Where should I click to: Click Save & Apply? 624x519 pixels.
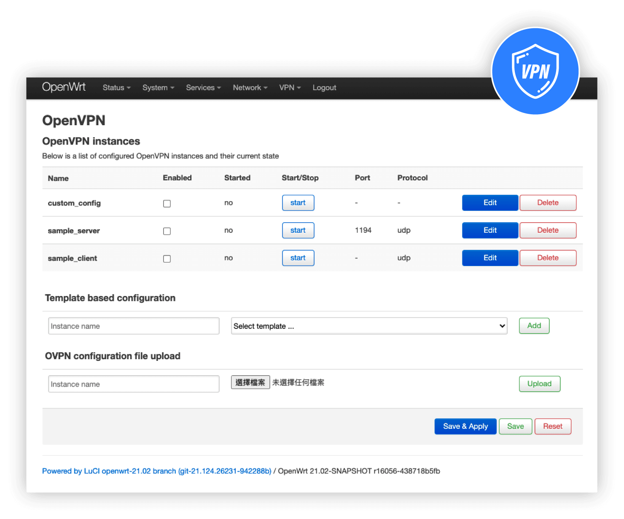(x=465, y=426)
